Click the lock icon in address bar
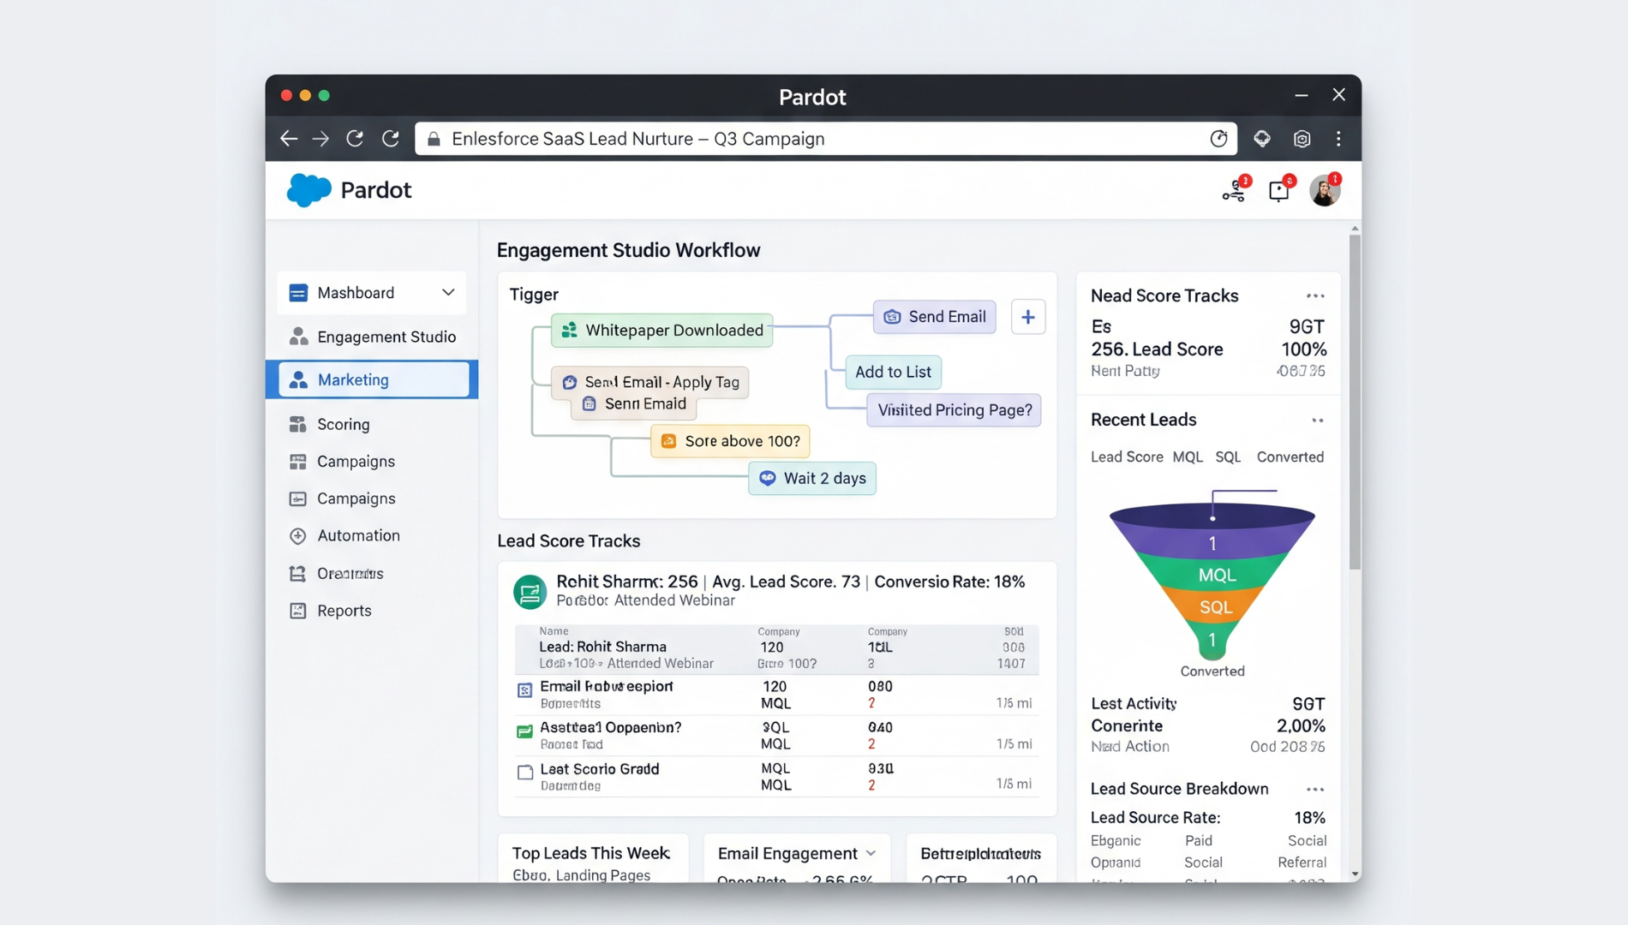 point(434,139)
